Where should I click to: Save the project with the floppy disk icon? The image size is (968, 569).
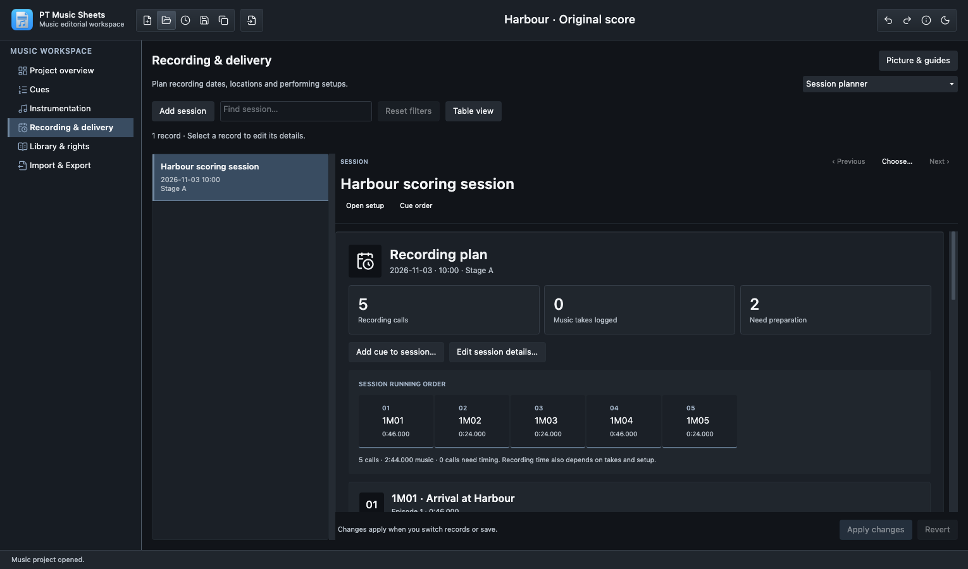point(204,20)
